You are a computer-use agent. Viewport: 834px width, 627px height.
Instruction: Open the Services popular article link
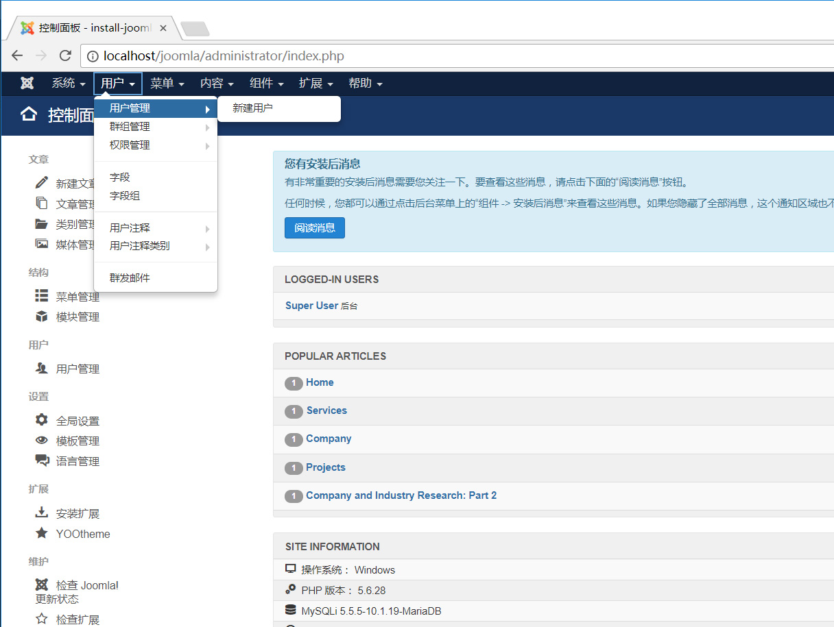pos(326,410)
